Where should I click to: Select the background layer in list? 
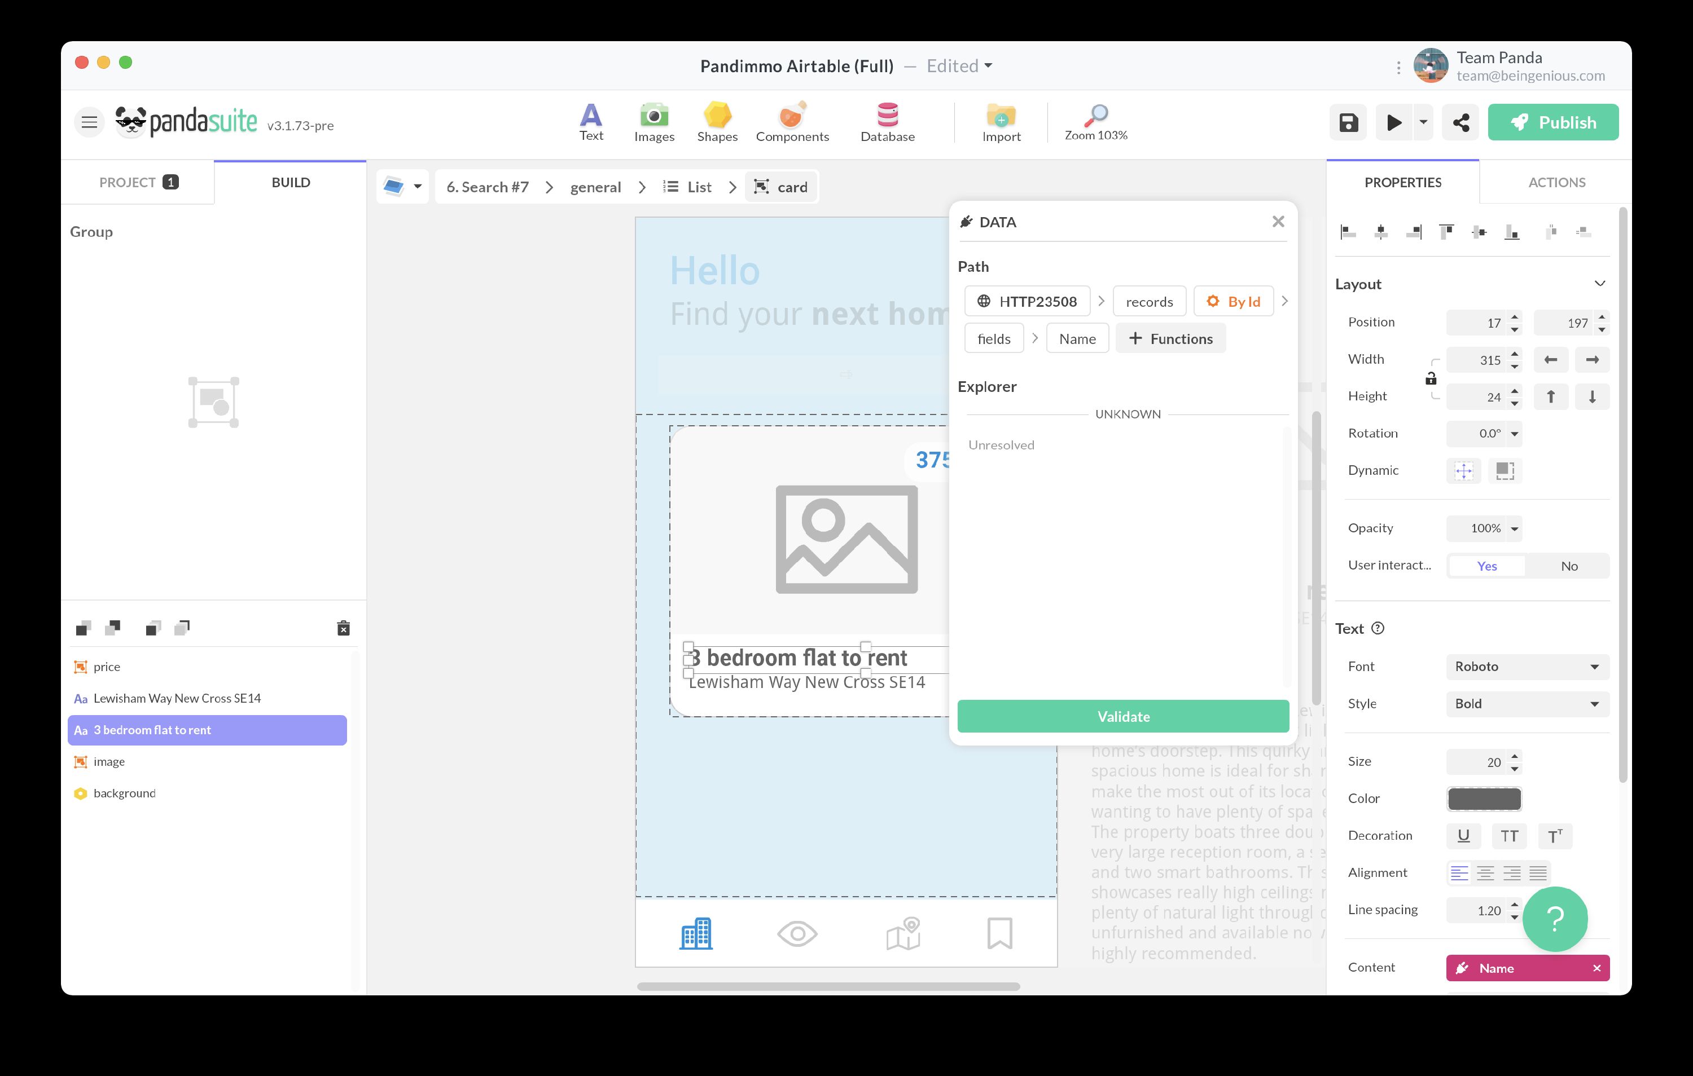[125, 793]
